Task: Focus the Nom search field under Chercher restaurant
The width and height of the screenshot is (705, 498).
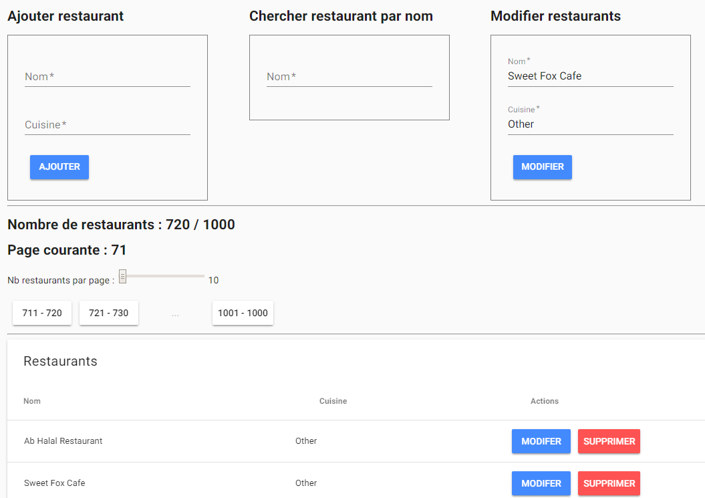Action: coord(349,76)
